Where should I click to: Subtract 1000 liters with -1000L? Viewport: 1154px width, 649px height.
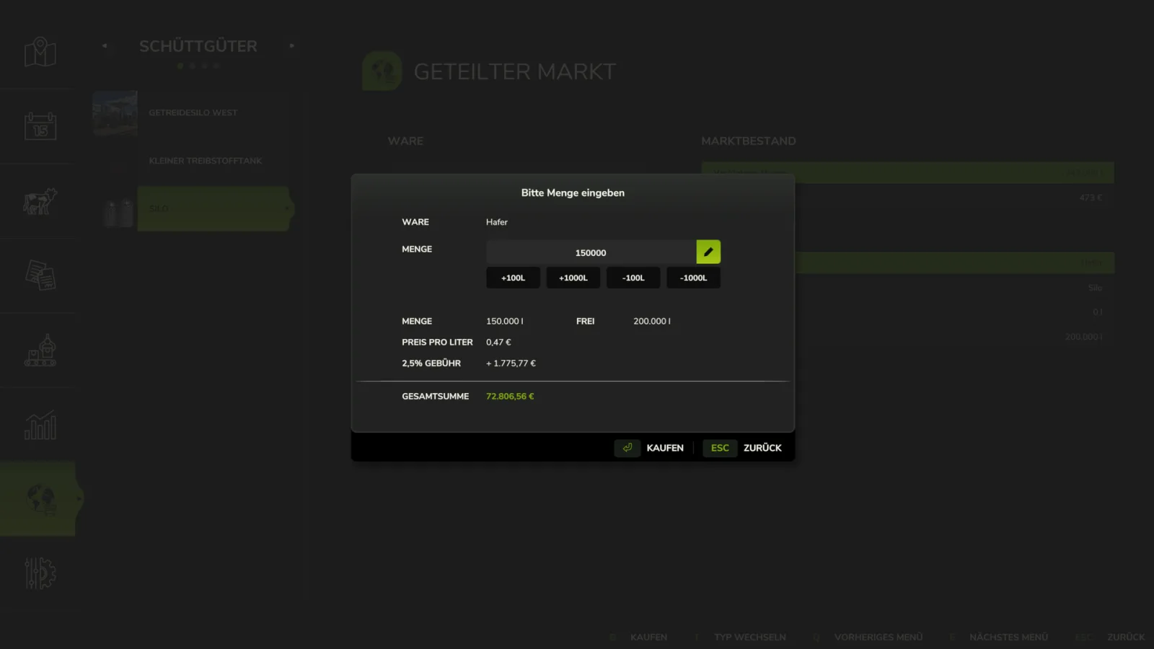tap(694, 278)
